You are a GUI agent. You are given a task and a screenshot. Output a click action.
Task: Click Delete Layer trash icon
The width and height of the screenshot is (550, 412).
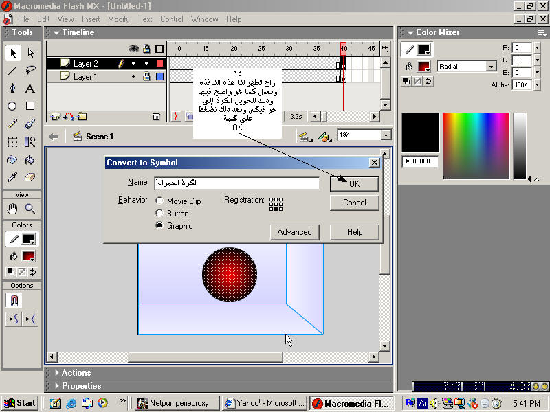click(x=157, y=116)
